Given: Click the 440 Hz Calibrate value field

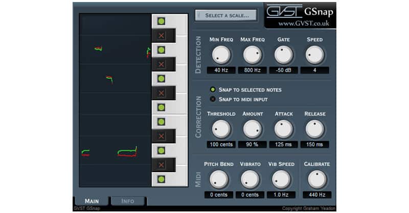Looking at the screenshot, I should coord(317,195).
